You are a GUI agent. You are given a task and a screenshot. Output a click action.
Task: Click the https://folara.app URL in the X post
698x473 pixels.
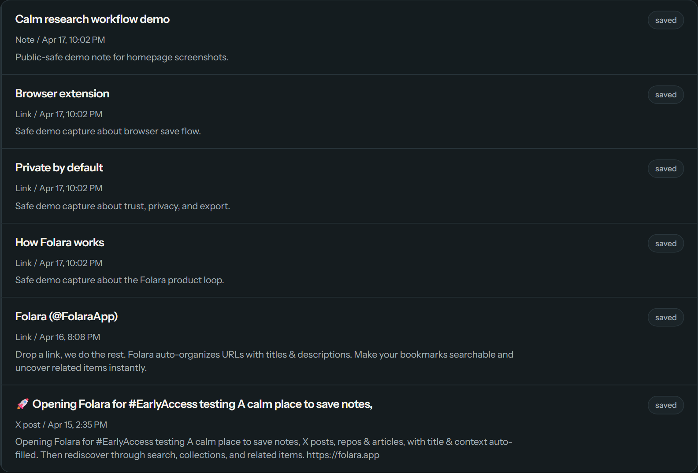pos(343,455)
